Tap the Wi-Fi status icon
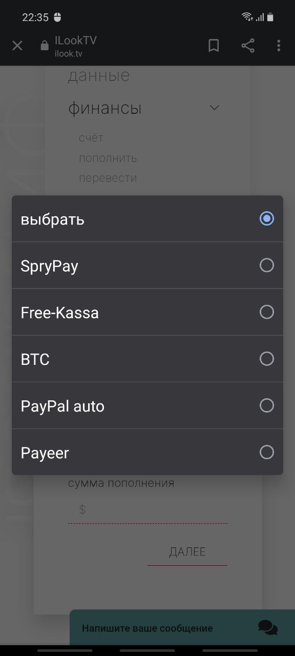The image size is (295, 656). coord(247,17)
